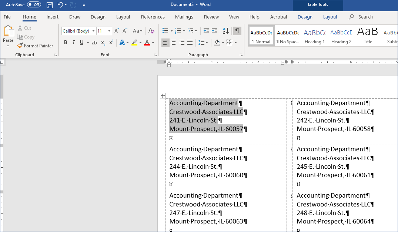Click the Save icon in title bar
The image size is (398, 232).
coord(50,5)
